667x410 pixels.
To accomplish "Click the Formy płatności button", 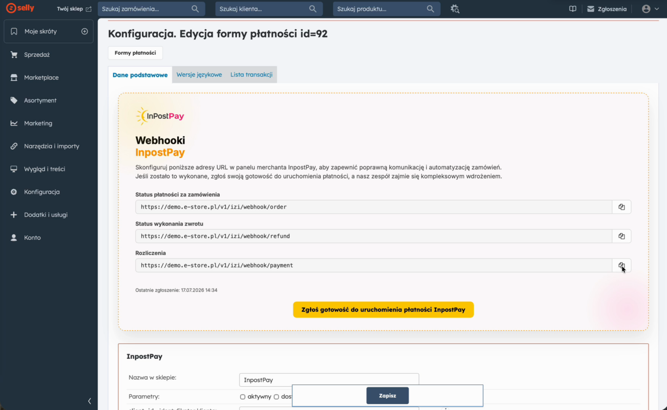I will [x=135, y=53].
